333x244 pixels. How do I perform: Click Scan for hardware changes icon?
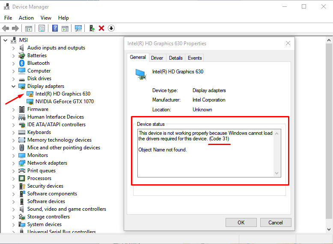point(78,28)
